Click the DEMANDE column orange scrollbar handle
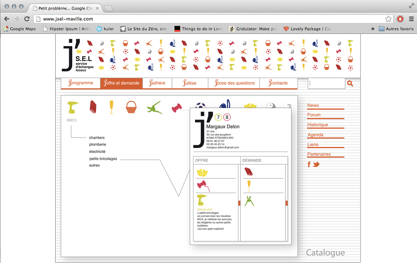417x263 pixels. 286,203
